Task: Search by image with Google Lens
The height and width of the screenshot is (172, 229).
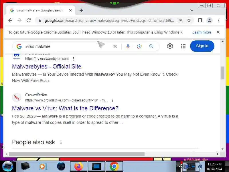Action: [x=139, y=46]
